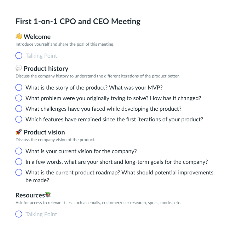Check the short and long-term goals circle
The height and width of the screenshot is (242, 242).
(x=19, y=162)
